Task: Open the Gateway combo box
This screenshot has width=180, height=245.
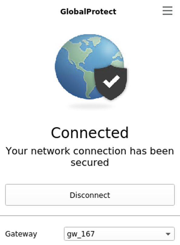Action: coord(119,234)
